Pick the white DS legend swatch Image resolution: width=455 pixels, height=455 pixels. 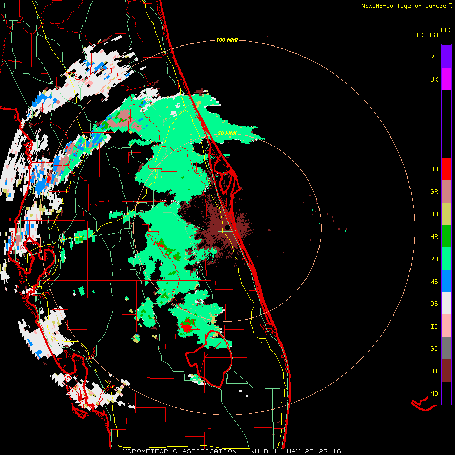(446, 303)
